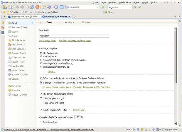Image resolution: width=182 pixels, height=132 pixels.
Task: Click the 'Tuşu Ayarla...' link
Action: click(79, 110)
